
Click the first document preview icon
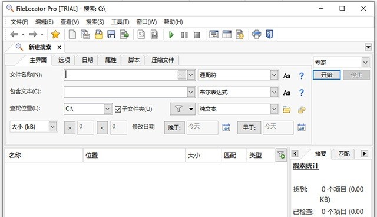pyautogui.click(x=141, y=35)
